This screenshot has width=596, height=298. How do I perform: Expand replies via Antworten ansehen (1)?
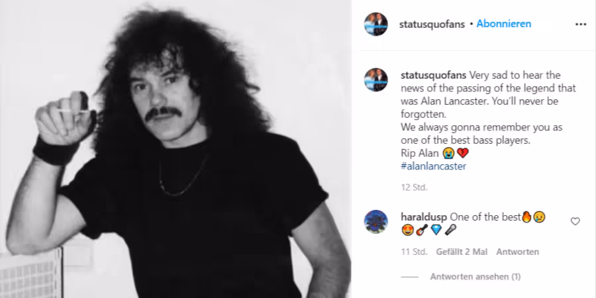point(475,277)
